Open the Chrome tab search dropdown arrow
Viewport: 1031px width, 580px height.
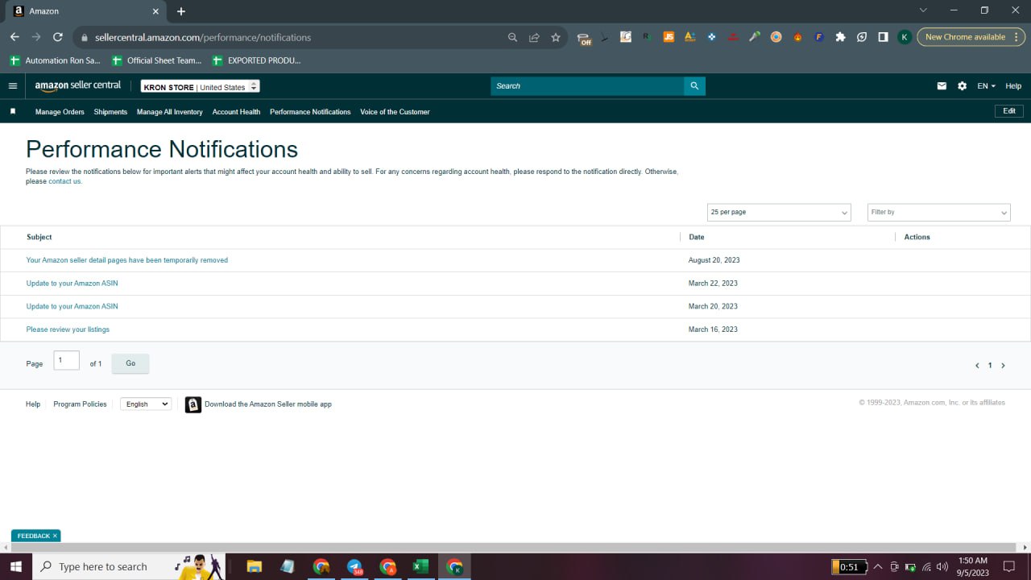click(x=923, y=10)
